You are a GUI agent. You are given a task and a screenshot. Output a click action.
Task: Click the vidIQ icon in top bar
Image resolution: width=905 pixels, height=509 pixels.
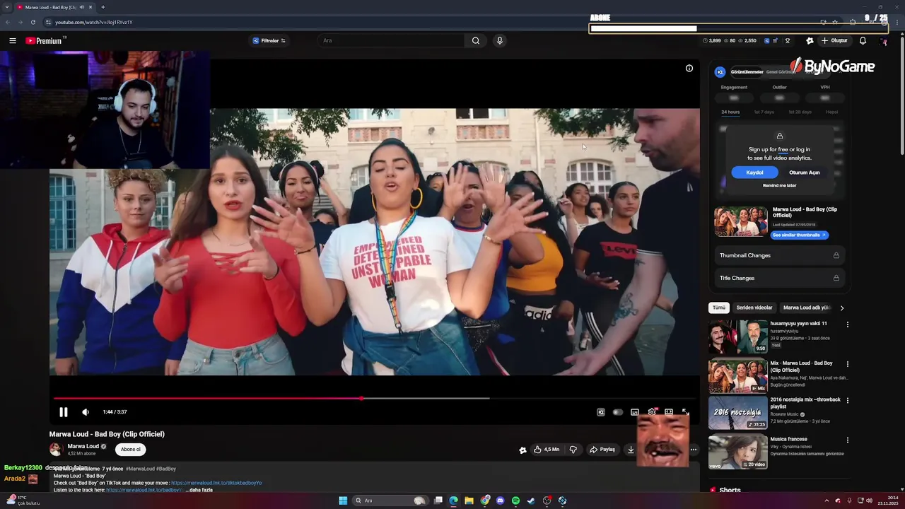[767, 41]
